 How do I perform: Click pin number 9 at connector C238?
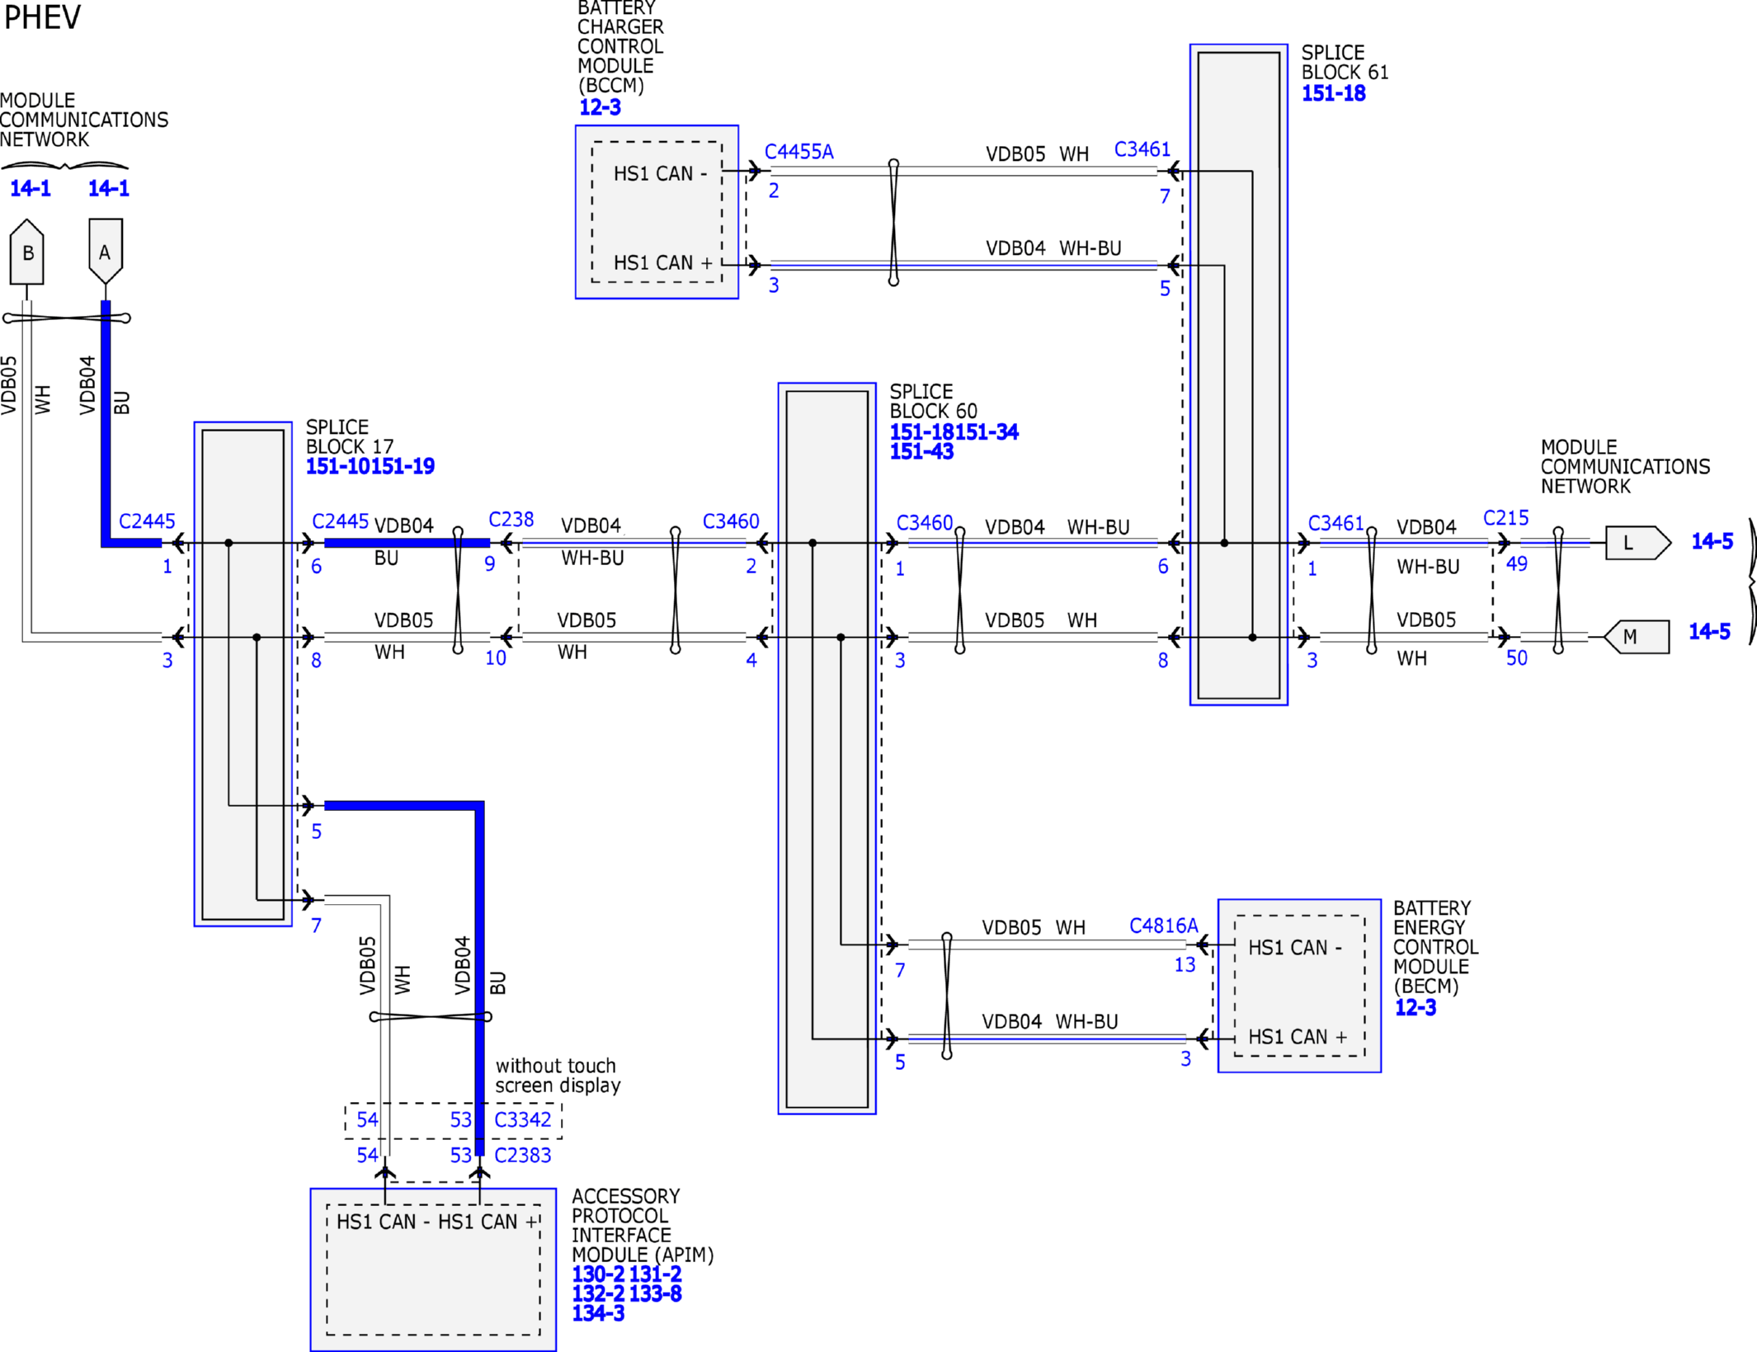(490, 564)
